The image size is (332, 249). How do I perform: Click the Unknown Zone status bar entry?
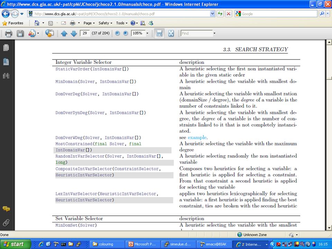[x=252, y=234]
